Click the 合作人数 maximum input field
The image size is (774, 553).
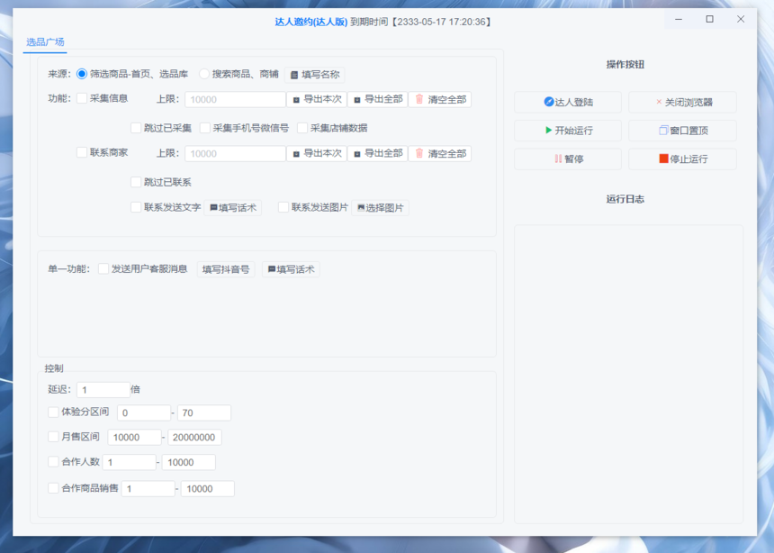[189, 462]
